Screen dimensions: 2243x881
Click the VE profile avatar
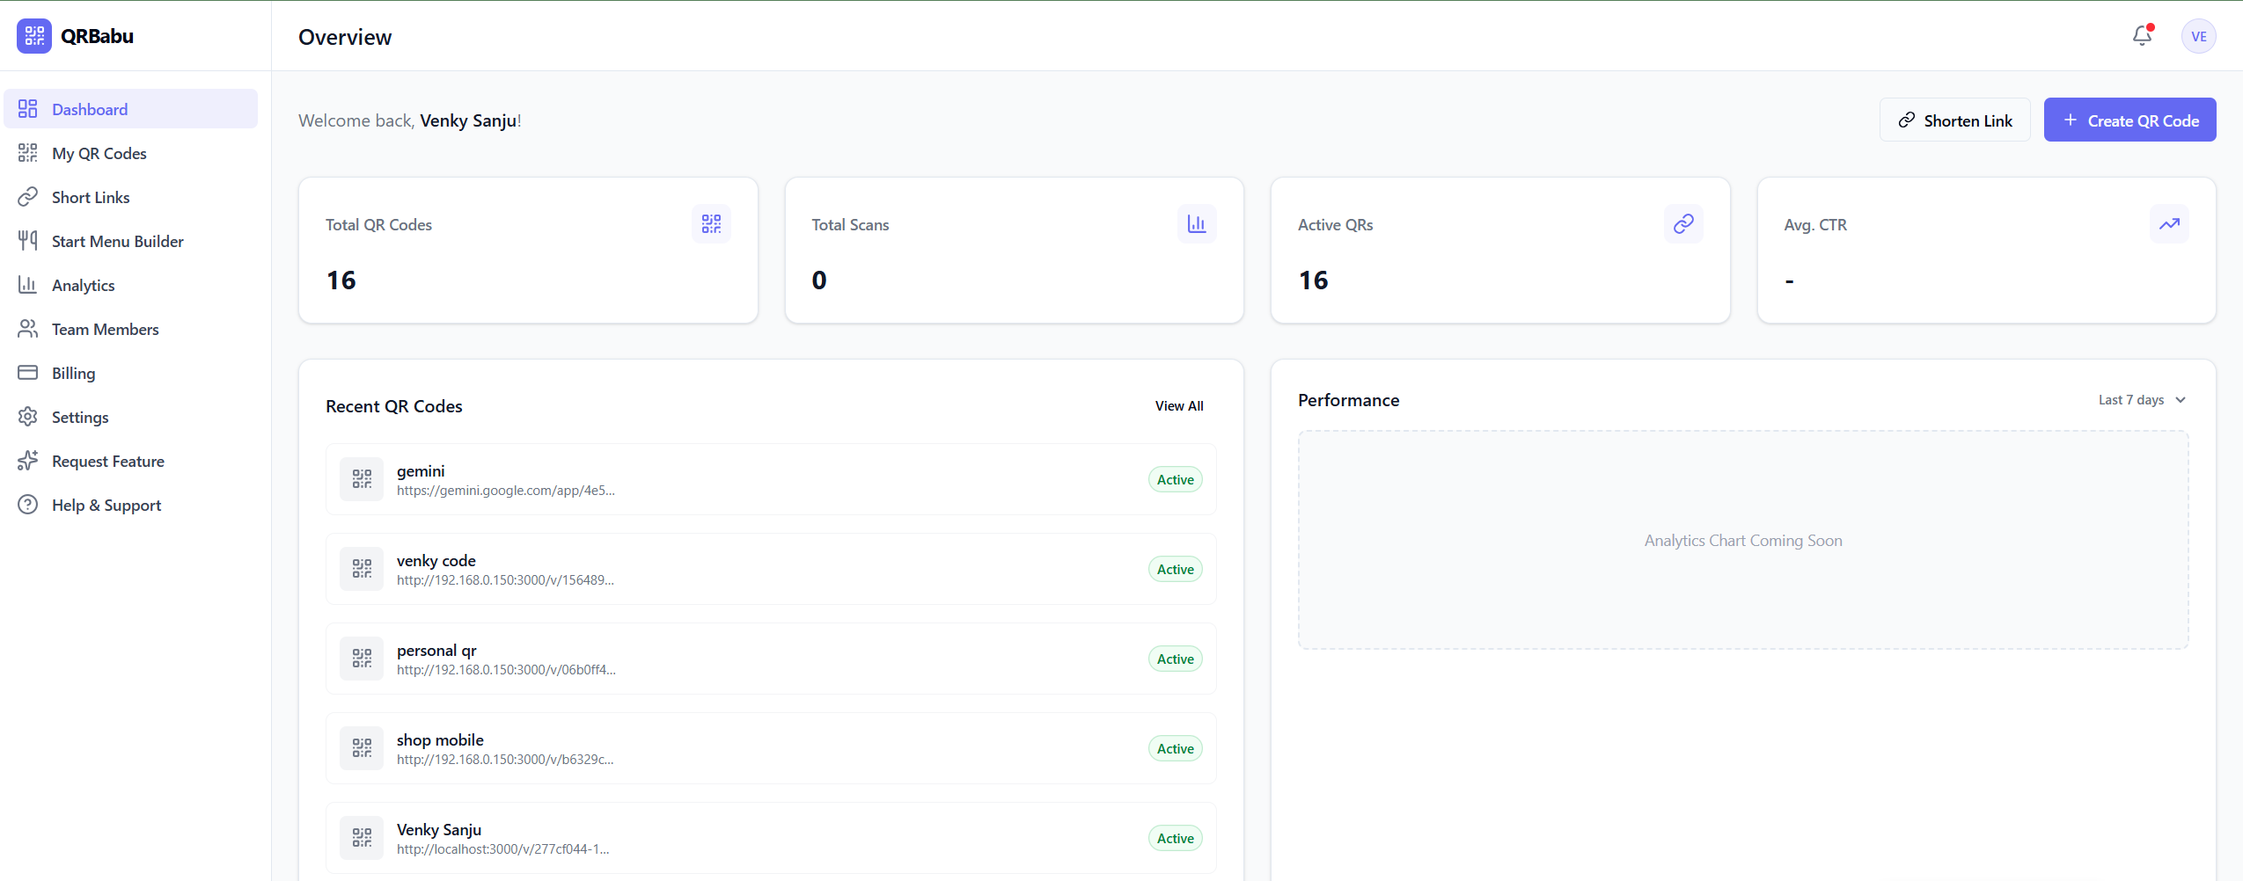[x=2197, y=36]
